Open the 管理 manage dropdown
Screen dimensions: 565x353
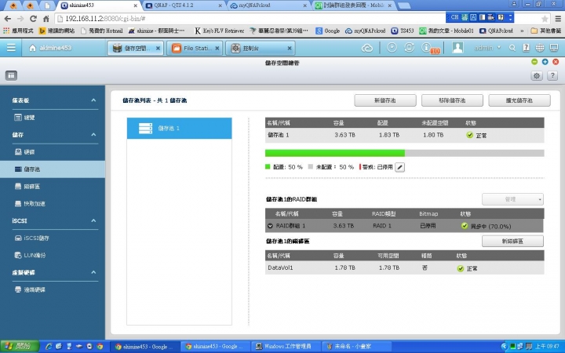pos(512,199)
